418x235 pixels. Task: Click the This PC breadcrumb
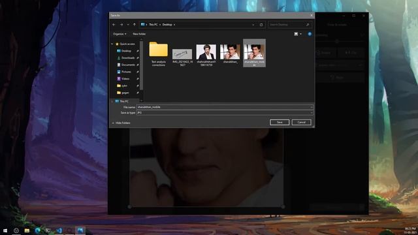click(153, 25)
